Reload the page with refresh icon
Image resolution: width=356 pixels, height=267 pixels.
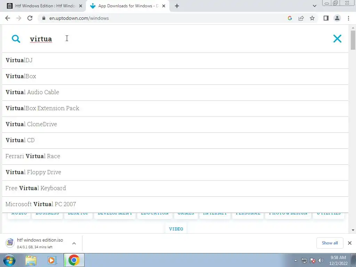(x=30, y=18)
